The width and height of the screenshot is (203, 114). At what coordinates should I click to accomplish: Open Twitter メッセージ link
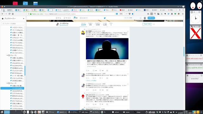coord(84,18)
